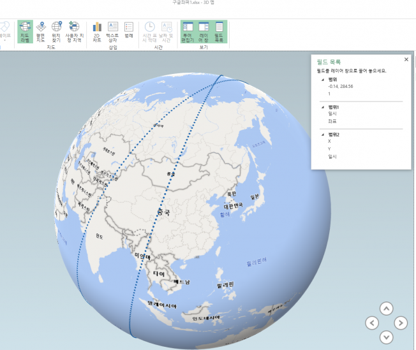
Task: Click 시간 표시 막대 (Timeline) icon
Action: point(149,31)
